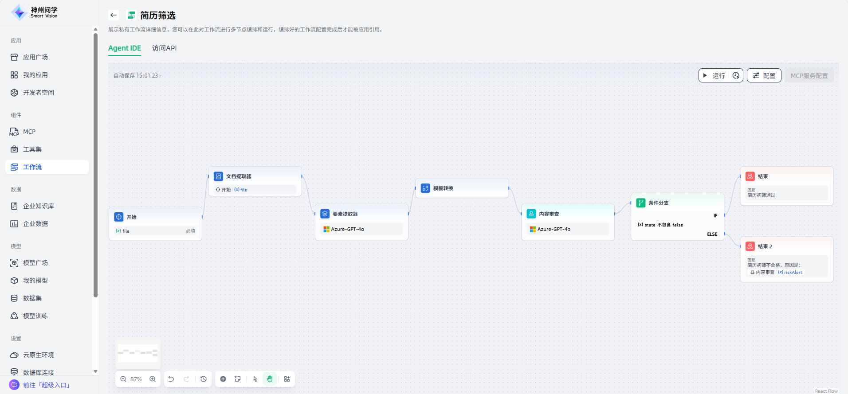This screenshot has height=394, width=848.
Task: Click the zoom out magnifier icon
Action: [123, 379]
